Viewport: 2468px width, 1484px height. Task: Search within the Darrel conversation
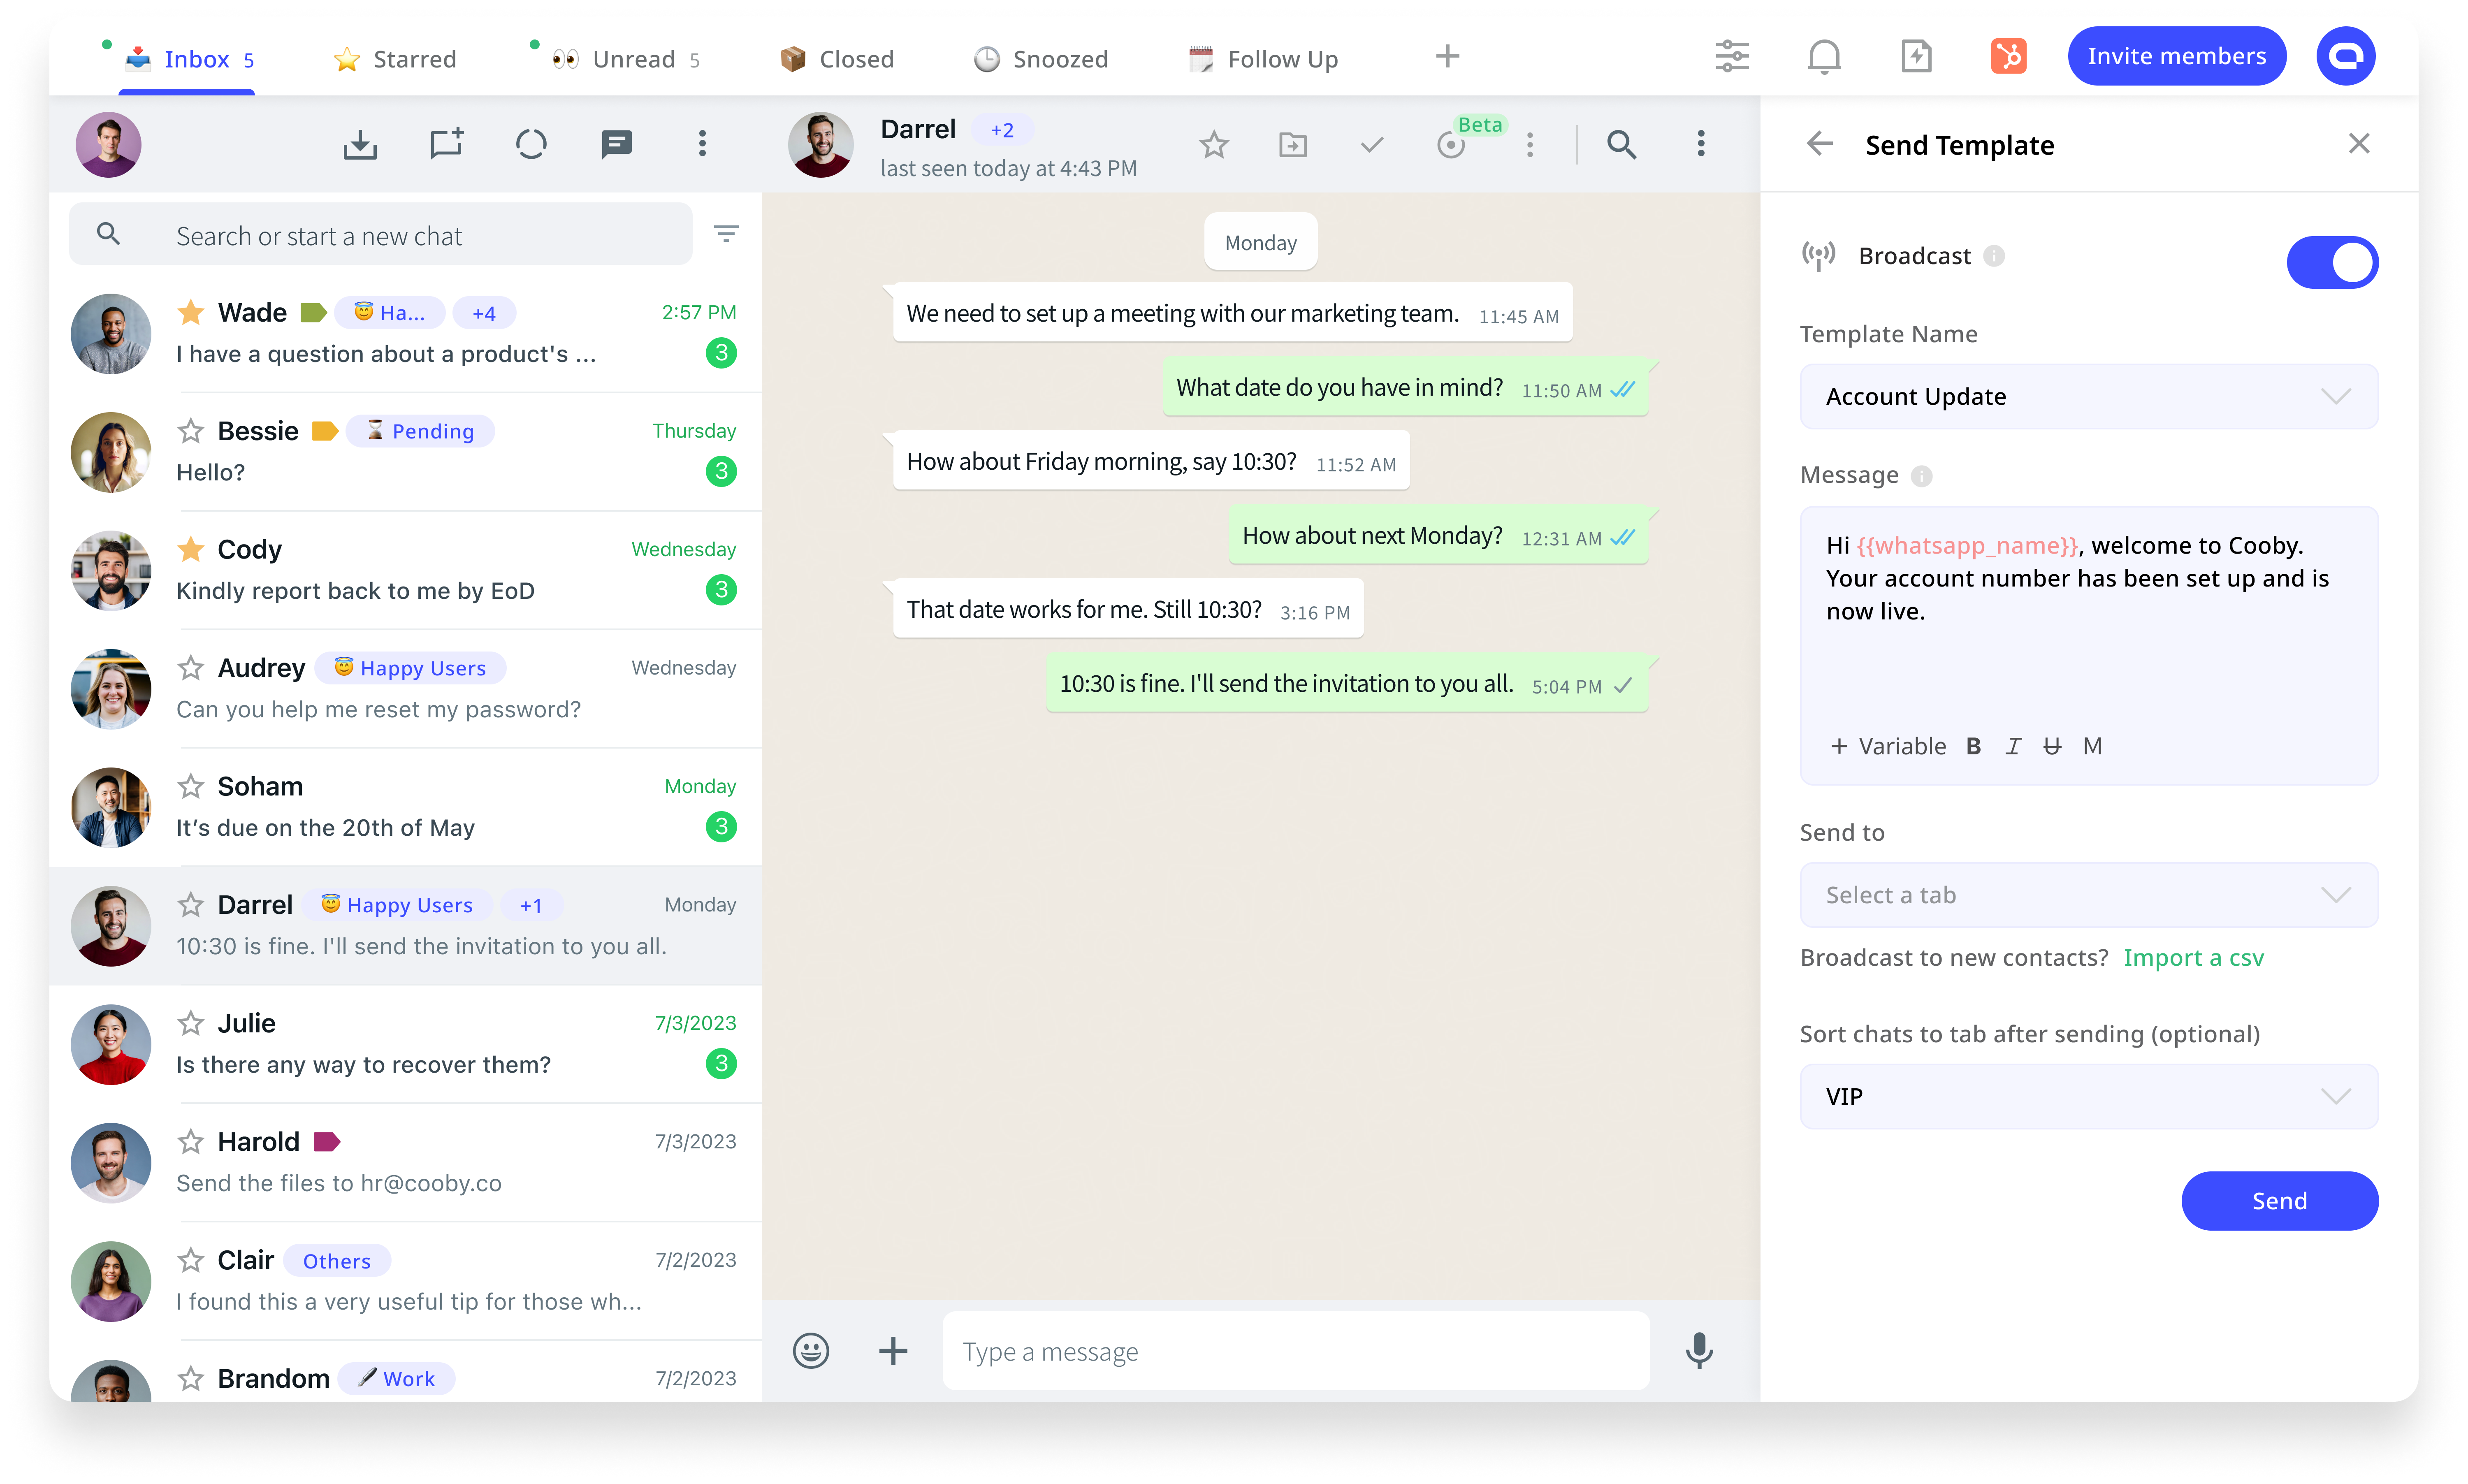[1621, 145]
